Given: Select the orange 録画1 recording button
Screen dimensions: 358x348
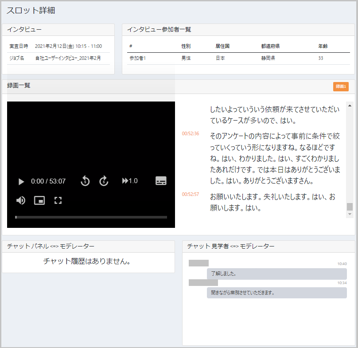Looking at the screenshot, I should coord(341,86).
